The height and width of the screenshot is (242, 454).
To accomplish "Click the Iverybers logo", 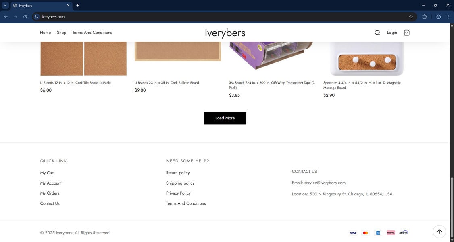I will (x=225, y=33).
